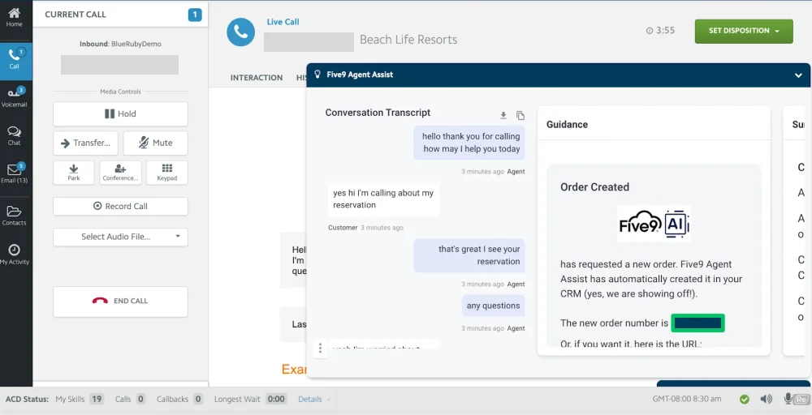Click the Live Call phone icon
This screenshot has width=812, height=415.
point(241,32)
